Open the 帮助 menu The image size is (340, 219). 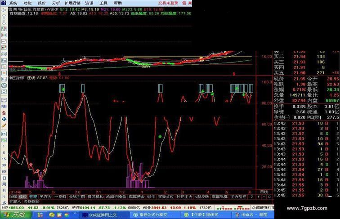click(x=118, y=3)
